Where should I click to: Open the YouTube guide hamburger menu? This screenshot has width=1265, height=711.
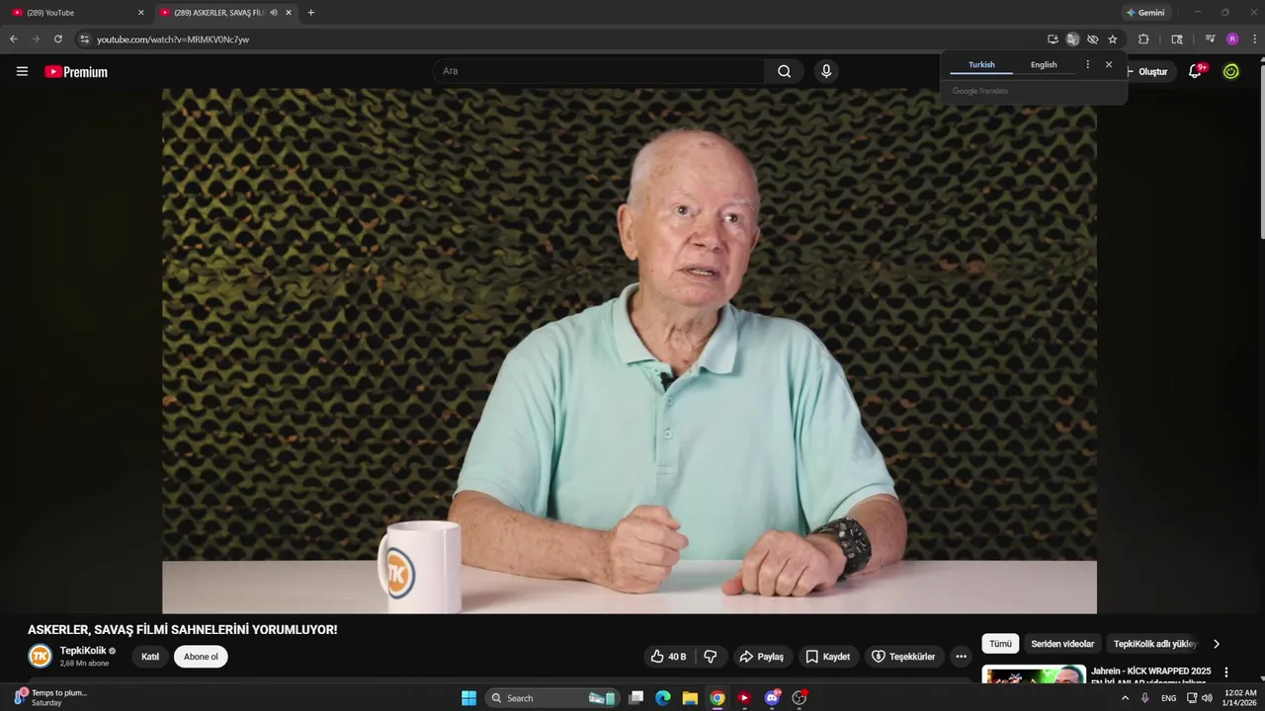[x=22, y=71]
